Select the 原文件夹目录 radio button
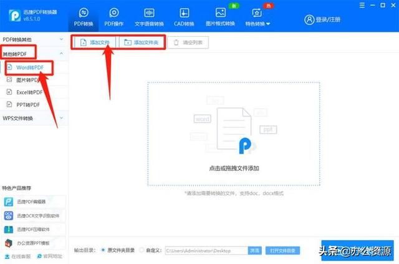 click(103, 250)
